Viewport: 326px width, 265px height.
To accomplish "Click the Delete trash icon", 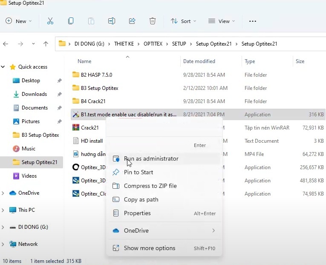I will (153, 21).
